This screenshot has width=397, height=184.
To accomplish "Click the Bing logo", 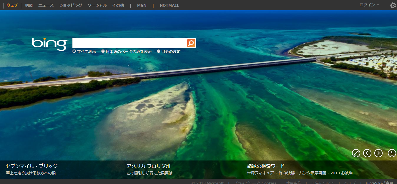I will [50, 44].
